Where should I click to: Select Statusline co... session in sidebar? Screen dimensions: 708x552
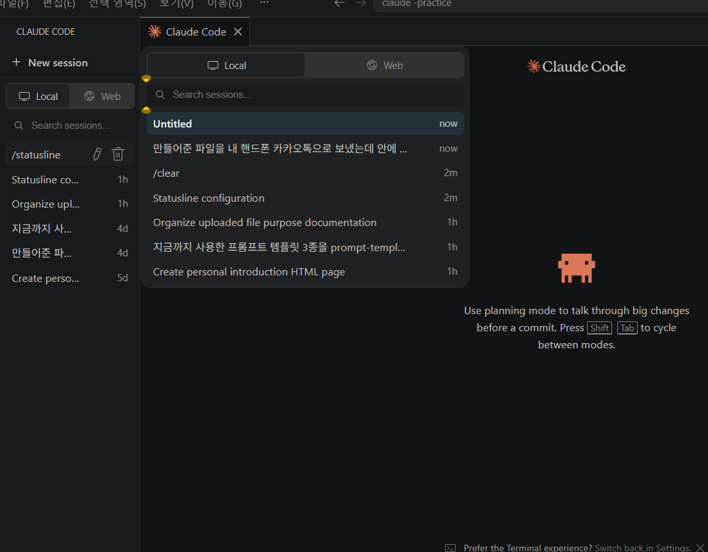pos(70,179)
